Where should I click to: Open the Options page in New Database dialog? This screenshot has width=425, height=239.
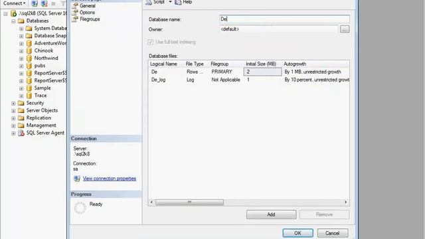87,13
